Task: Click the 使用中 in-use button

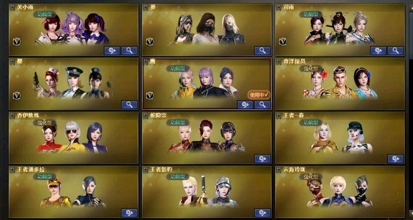Action: (x=259, y=95)
